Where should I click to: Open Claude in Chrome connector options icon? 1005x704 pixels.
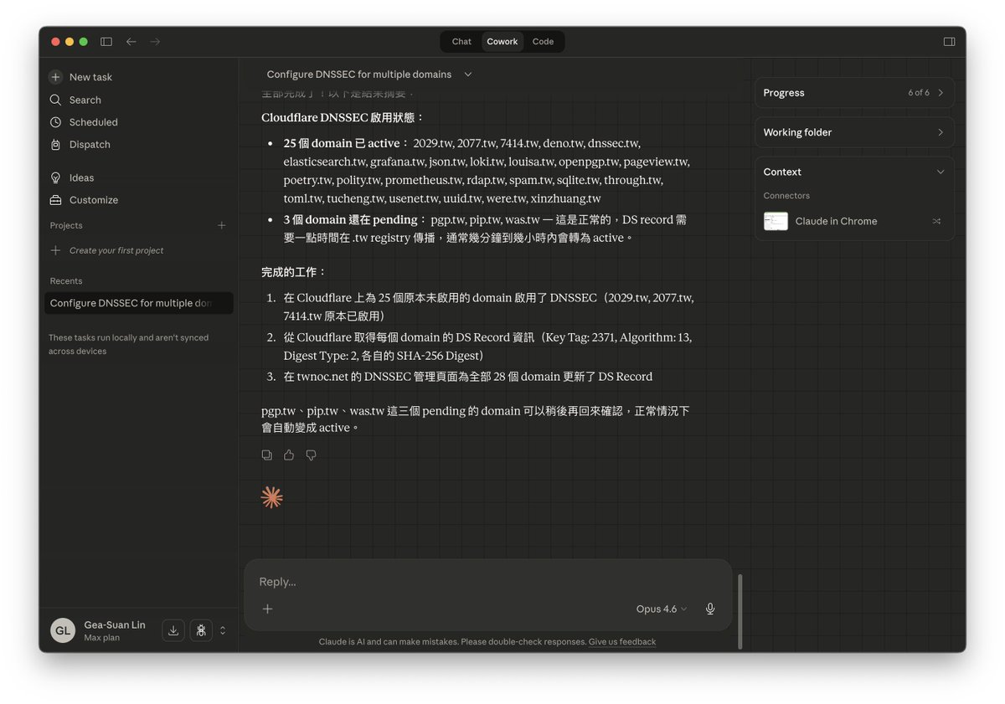[x=936, y=221]
